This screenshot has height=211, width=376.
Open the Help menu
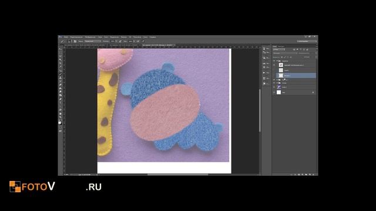(153, 37)
